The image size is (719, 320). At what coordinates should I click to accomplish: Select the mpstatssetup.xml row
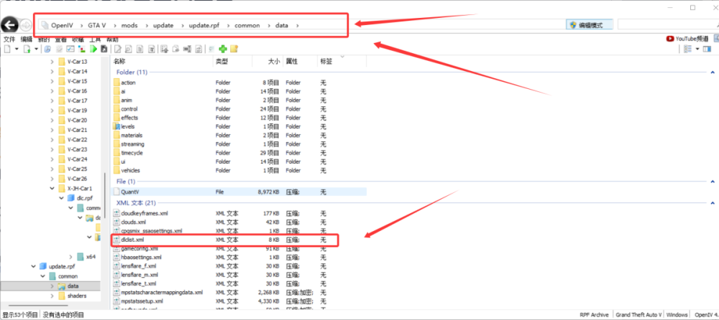(239, 301)
